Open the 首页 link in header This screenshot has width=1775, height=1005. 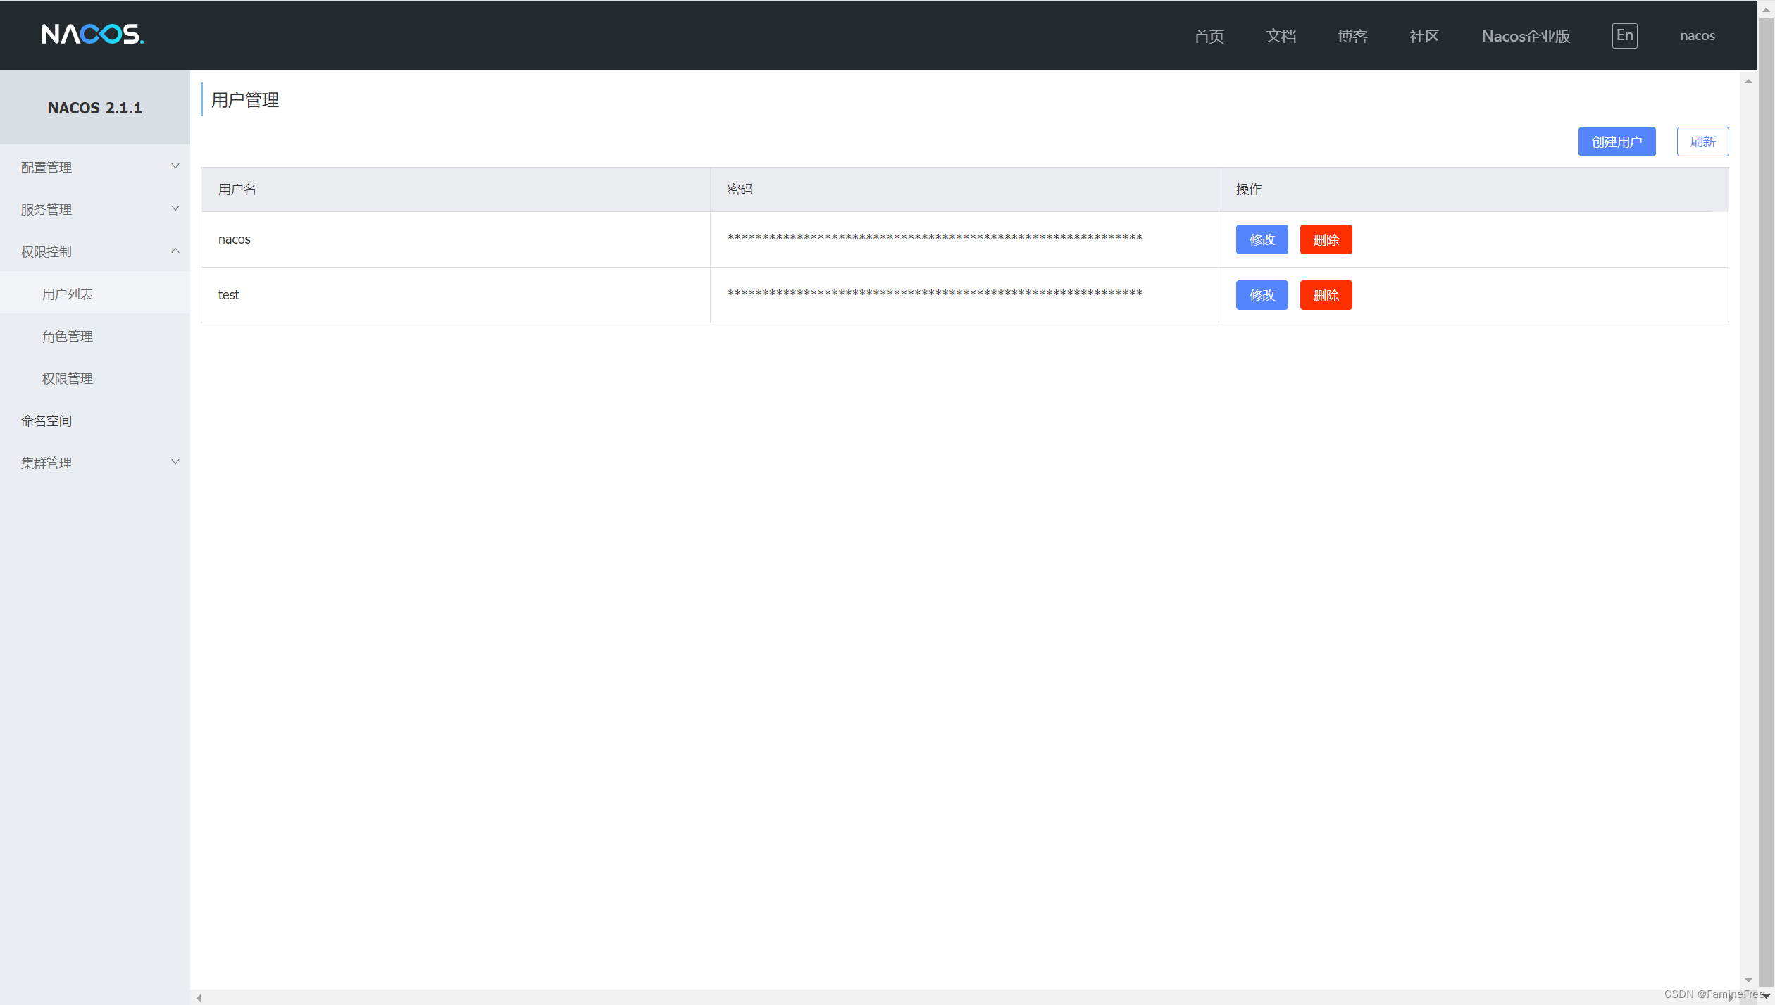pyautogui.click(x=1209, y=36)
